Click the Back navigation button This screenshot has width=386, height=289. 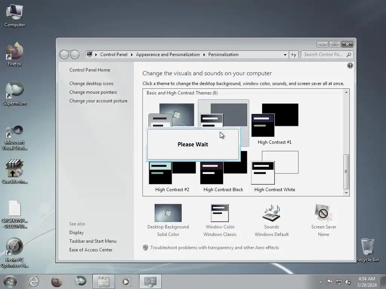click(x=64, y=55)
